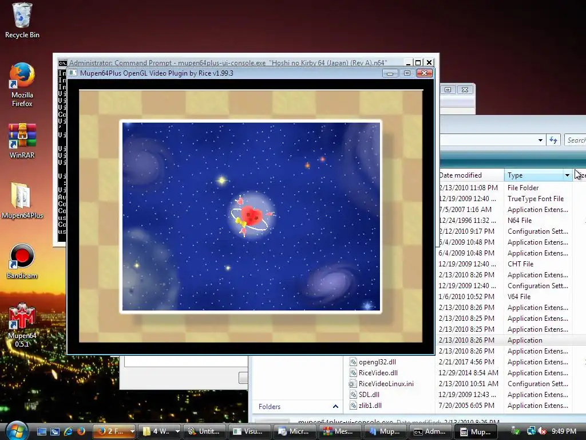Click the Show Desktop quick launch icon
Viewport: 586px width, 440px height.
click(x=41, y=431)
